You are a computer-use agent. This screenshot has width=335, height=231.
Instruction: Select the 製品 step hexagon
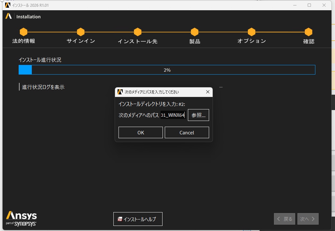point(195,32)
